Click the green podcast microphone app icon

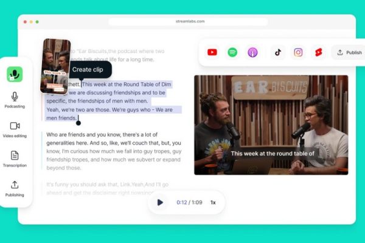point(15,74)
